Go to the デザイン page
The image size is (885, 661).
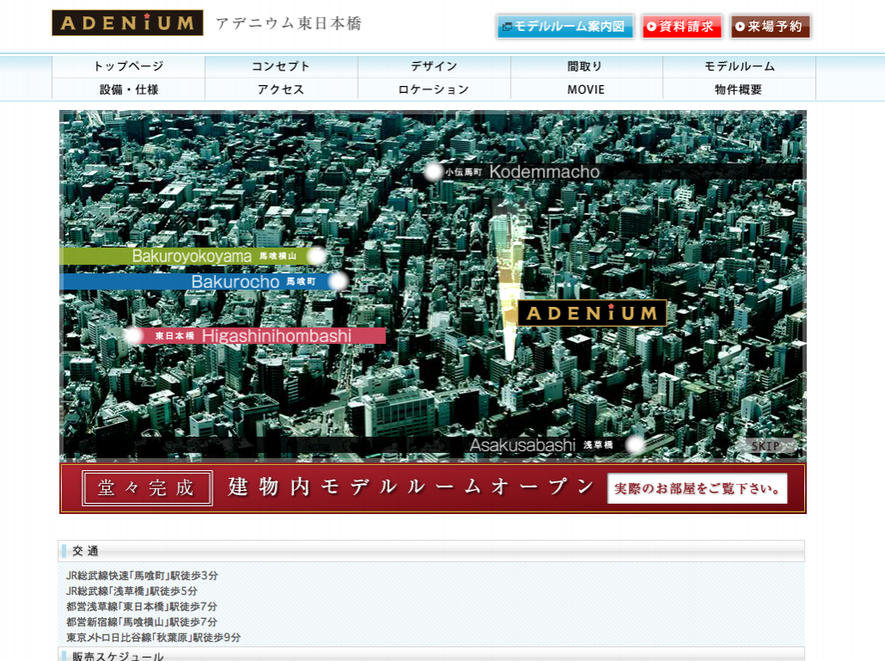[434, 66]
